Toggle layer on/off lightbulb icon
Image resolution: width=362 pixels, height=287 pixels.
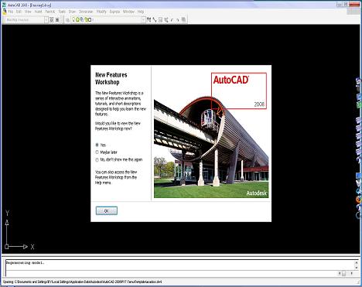(x=73, y=19)
